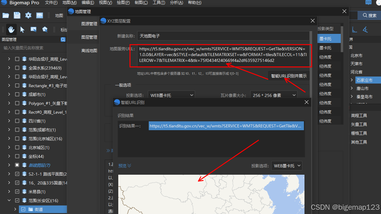Click the triangle compass measure icon

[365, 30]
